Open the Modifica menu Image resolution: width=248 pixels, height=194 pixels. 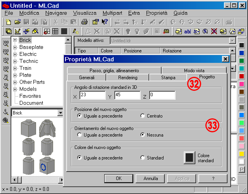tap(29, 13)
